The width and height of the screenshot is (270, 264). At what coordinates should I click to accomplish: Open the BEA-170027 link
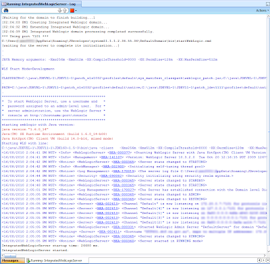click(124, 190)
